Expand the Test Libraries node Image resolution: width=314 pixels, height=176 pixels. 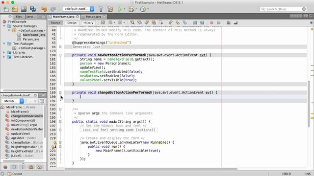(x=4, y=57)
